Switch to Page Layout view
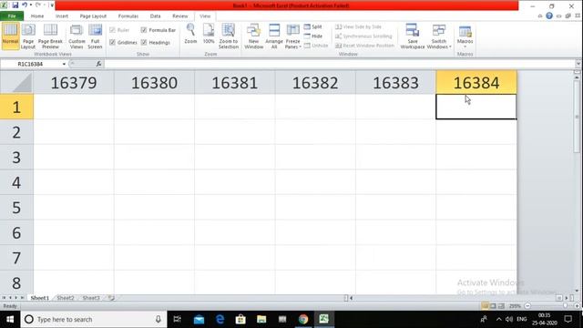Screen dimensions: 583x328 (28, 36)
